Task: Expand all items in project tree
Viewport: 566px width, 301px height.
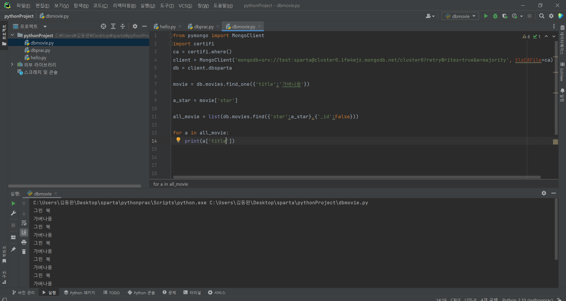Action: (113, 26)
